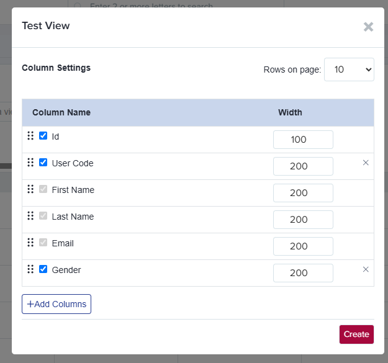Image resolution: width=388 pixels, height=363 pixels.
Task: Select the First Name width field
Action: click(x=303, y=193)
